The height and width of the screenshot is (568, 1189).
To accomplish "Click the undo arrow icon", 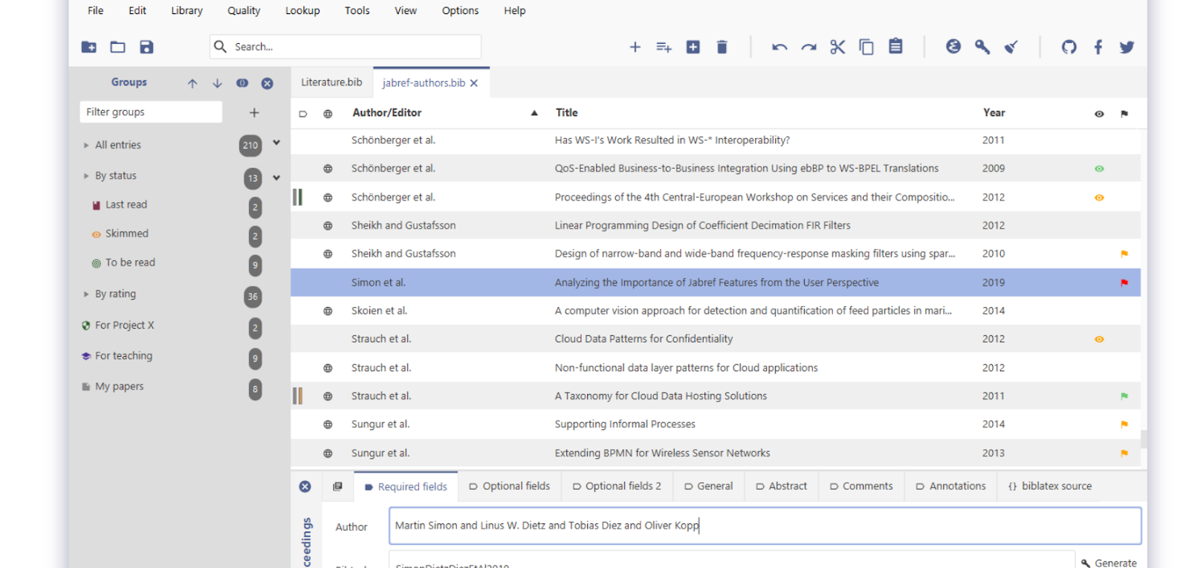I will [x=780, y=47].
